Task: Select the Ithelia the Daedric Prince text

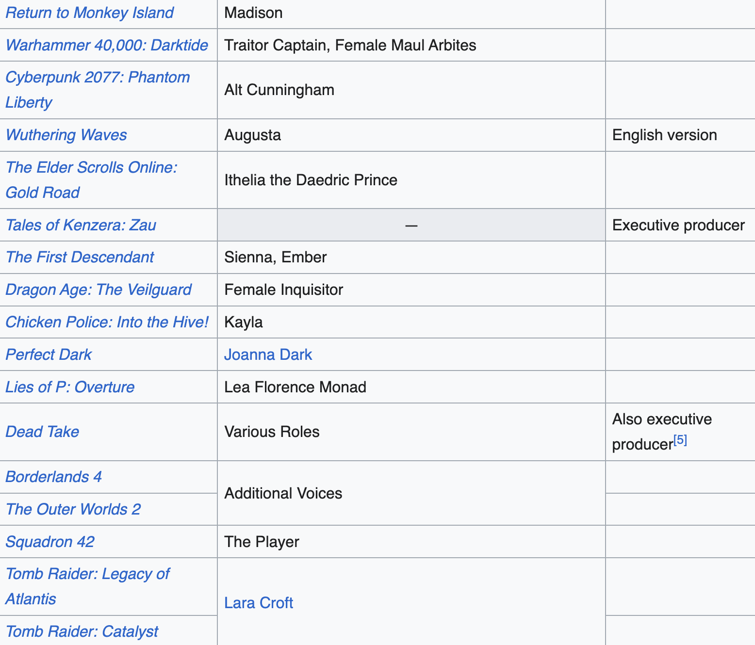Action: coord(311,180)
